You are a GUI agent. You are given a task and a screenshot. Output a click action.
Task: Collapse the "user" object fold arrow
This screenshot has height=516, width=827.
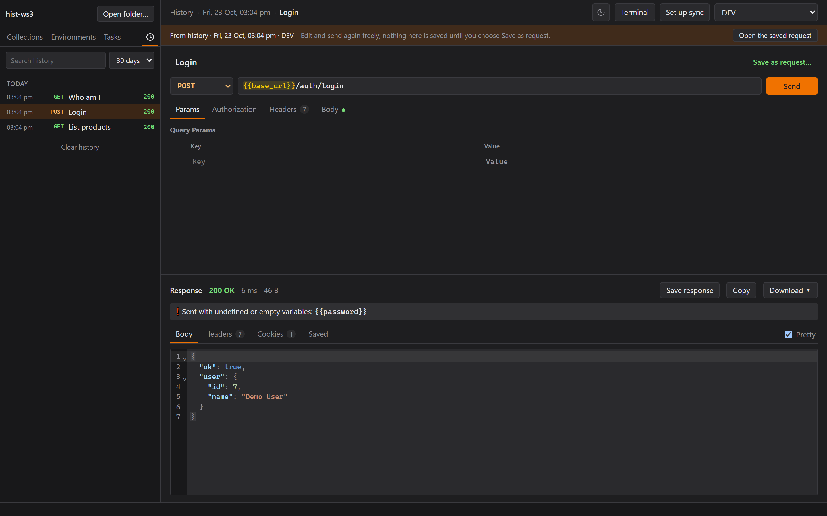click(x=185, y=379)
